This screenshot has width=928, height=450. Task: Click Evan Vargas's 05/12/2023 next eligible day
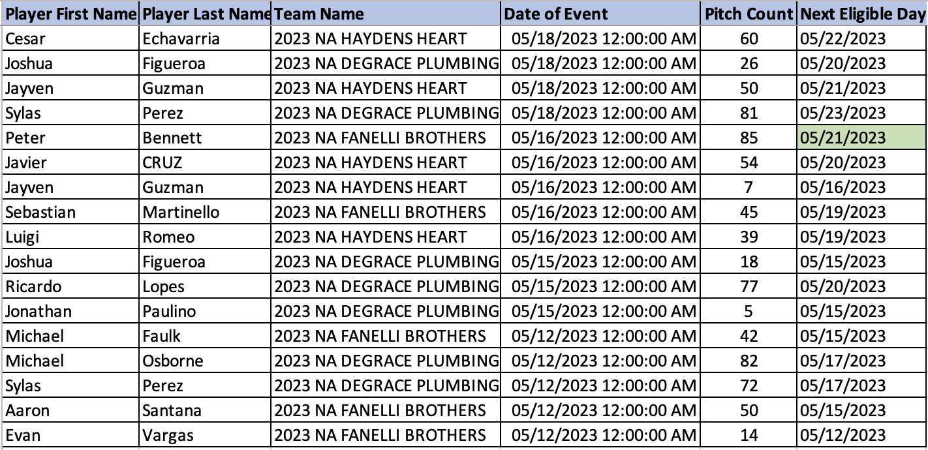[861, 435]
